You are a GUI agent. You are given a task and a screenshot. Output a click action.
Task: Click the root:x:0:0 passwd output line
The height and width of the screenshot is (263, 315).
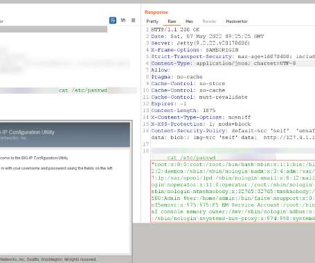pyautogui.click(x=233, y=165)
